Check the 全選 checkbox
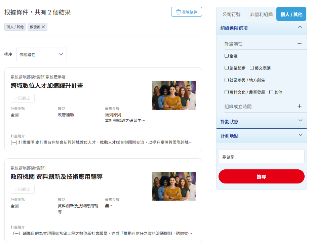Image resolution: width=313 pixels, height=247 pixels. [x=227, y=56]
